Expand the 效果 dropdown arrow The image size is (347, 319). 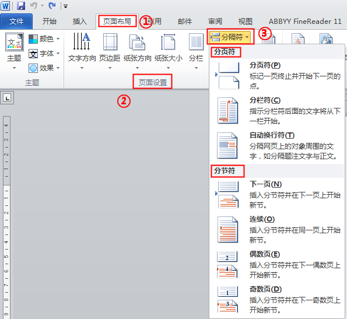tap(58, 68)
